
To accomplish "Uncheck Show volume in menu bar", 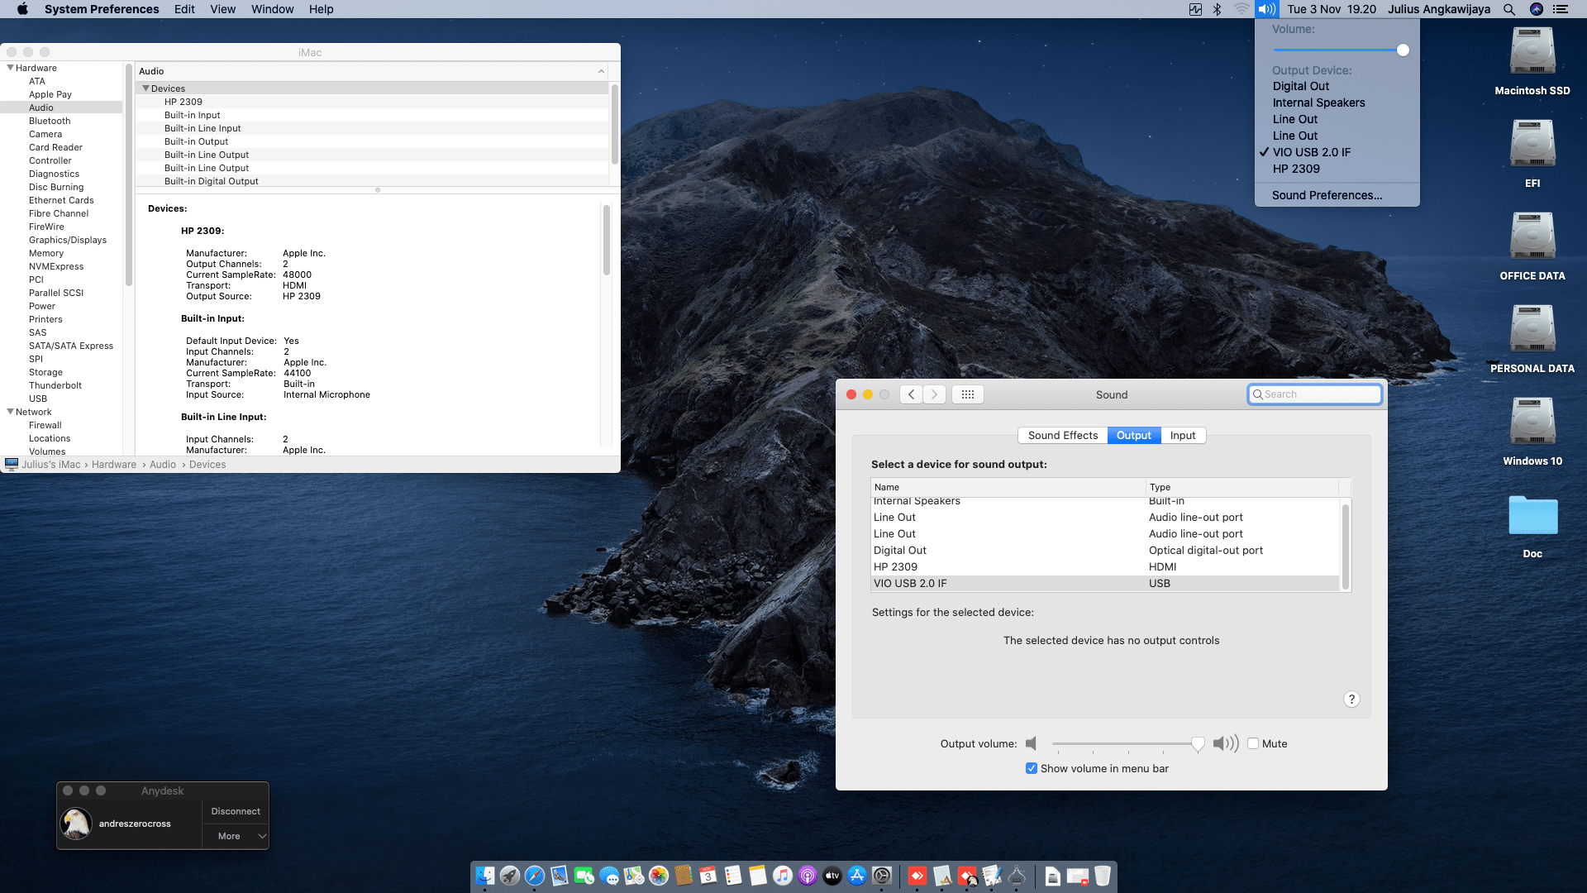I will click(x=1032, y=768).
